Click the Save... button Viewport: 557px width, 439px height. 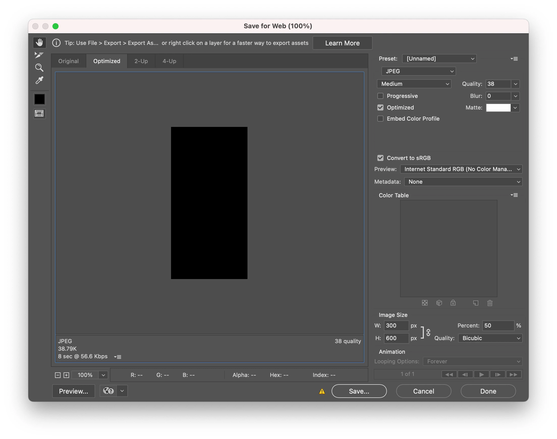(x=359, y=391)
